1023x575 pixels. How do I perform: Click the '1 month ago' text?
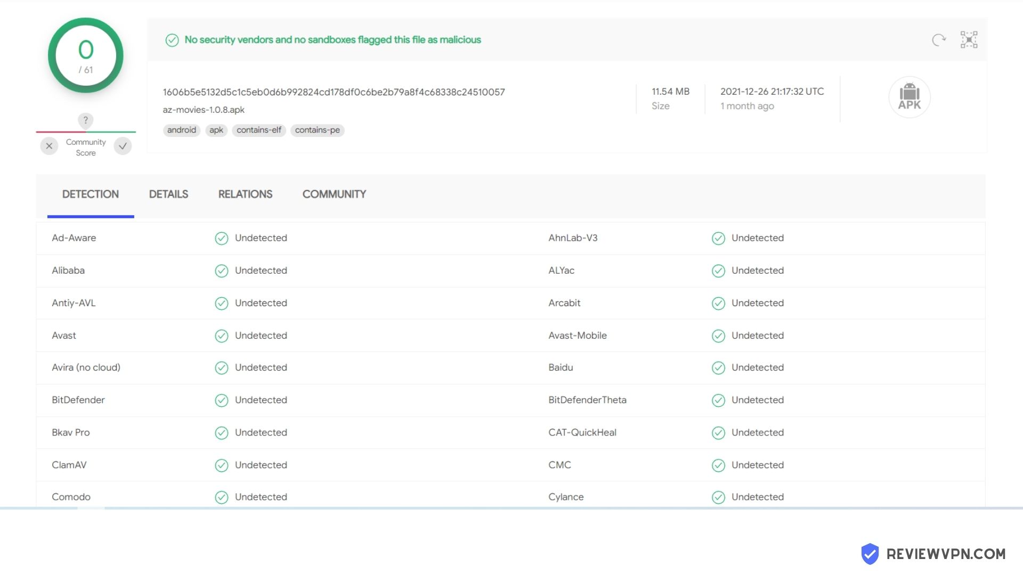click(x=747, y=106)
